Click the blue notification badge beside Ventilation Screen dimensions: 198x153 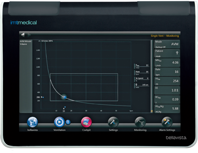[x=68, y=122]
